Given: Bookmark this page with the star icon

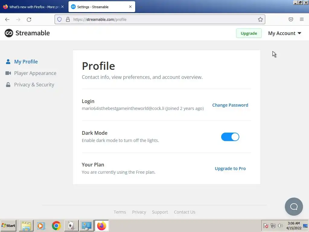Looking at the screenshot, I should click(260, 19).
